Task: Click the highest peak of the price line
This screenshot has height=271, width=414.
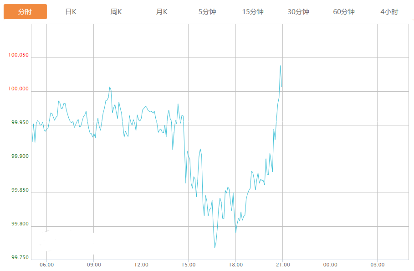Action: click(x=280, y=66)
